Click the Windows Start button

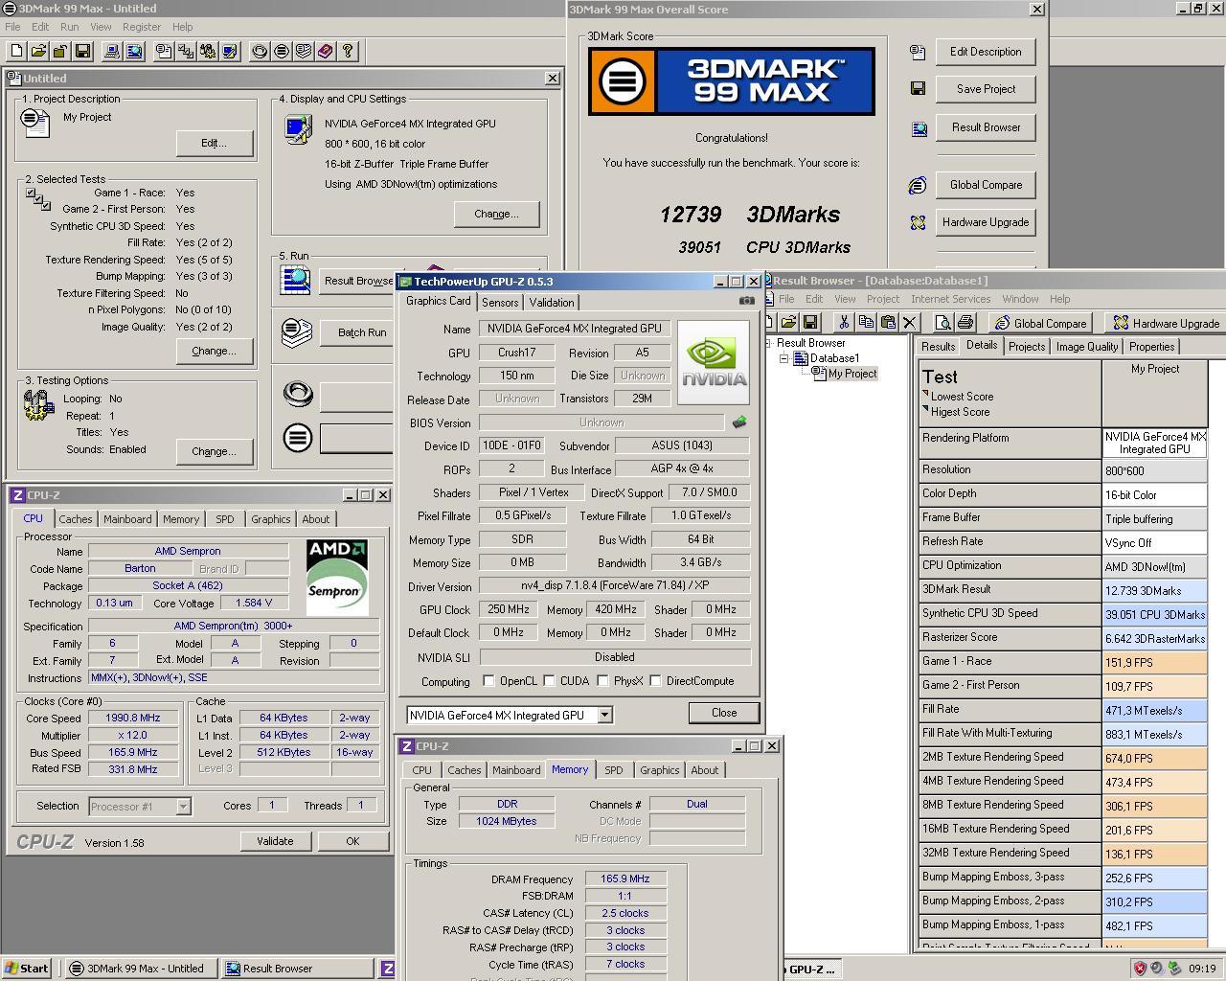pyautogui.click(x=27, y=969)
